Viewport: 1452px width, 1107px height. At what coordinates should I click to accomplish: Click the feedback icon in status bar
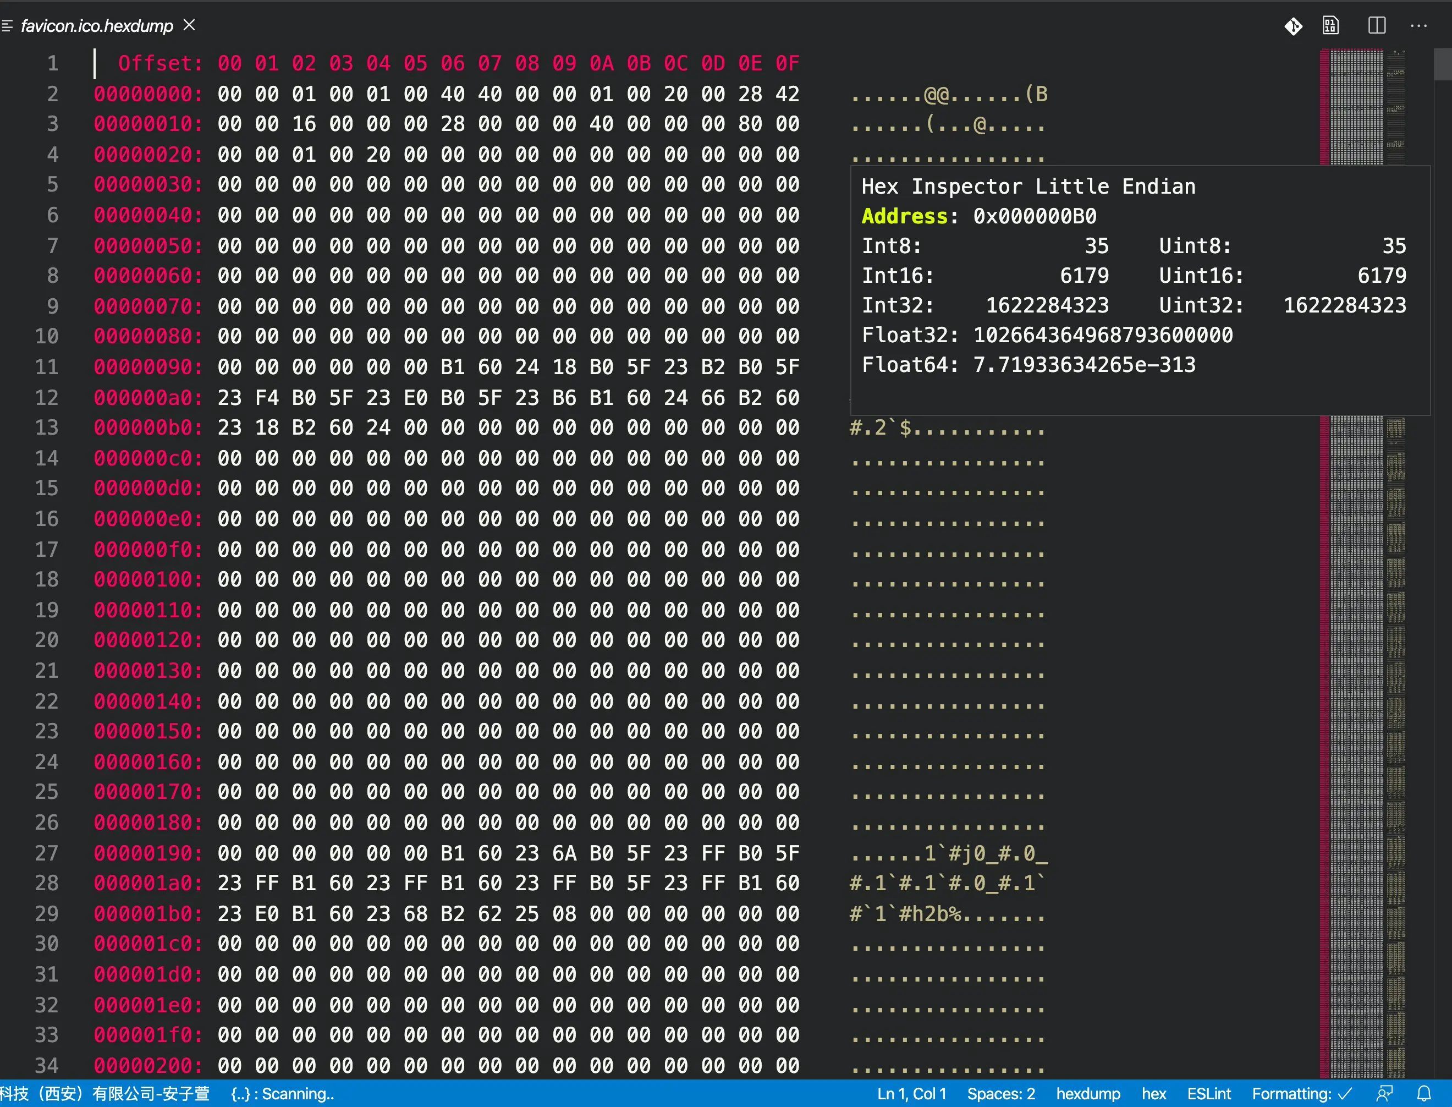coord(1385,1094)
